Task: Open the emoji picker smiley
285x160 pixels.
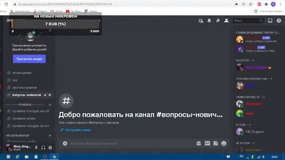Action: (224, 144)
